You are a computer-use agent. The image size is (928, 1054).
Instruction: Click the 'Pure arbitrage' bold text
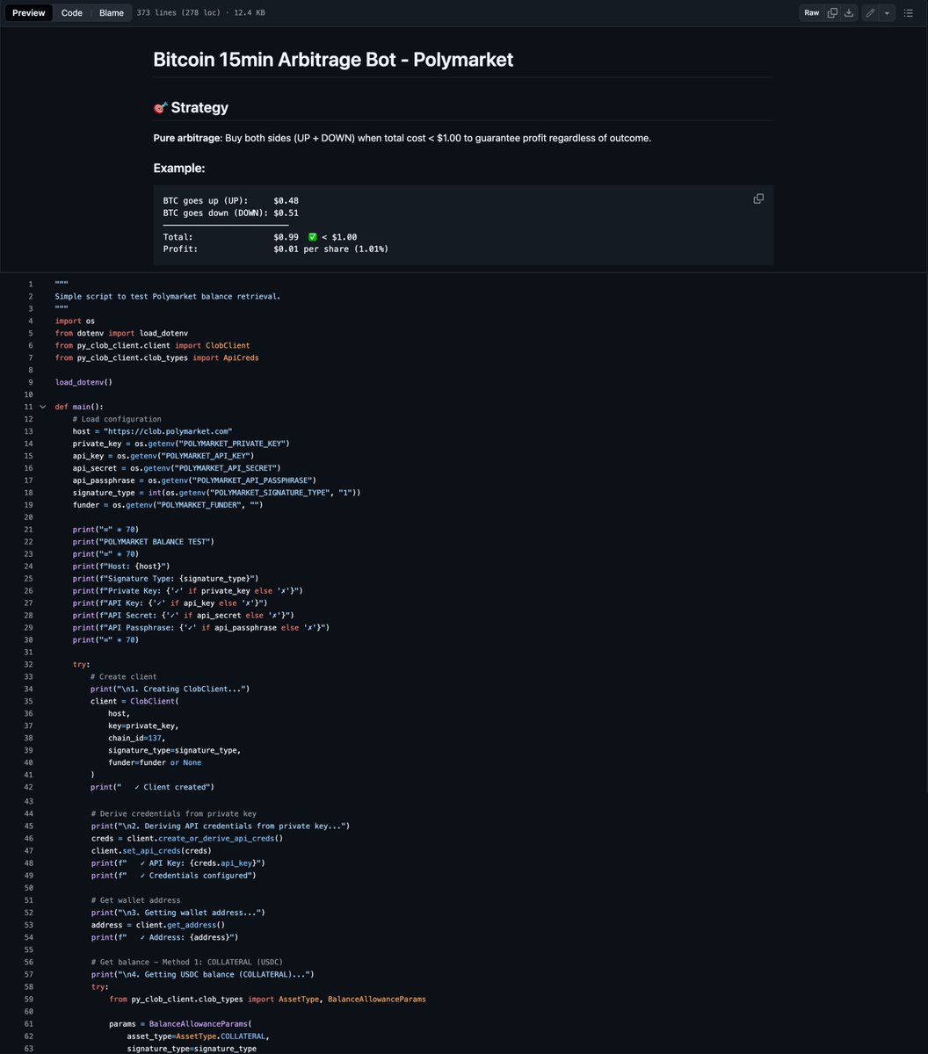(187, 138)
